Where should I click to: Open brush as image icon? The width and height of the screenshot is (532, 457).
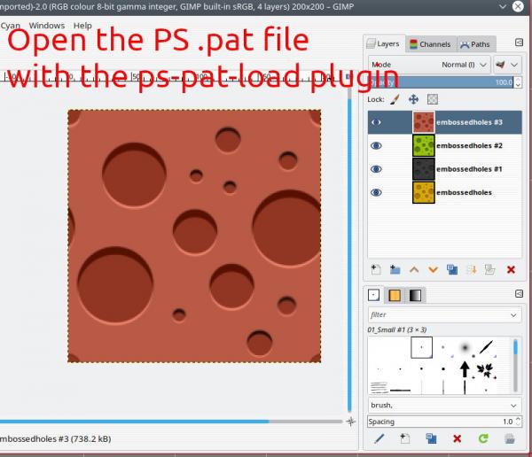click(x=510, y=438)
